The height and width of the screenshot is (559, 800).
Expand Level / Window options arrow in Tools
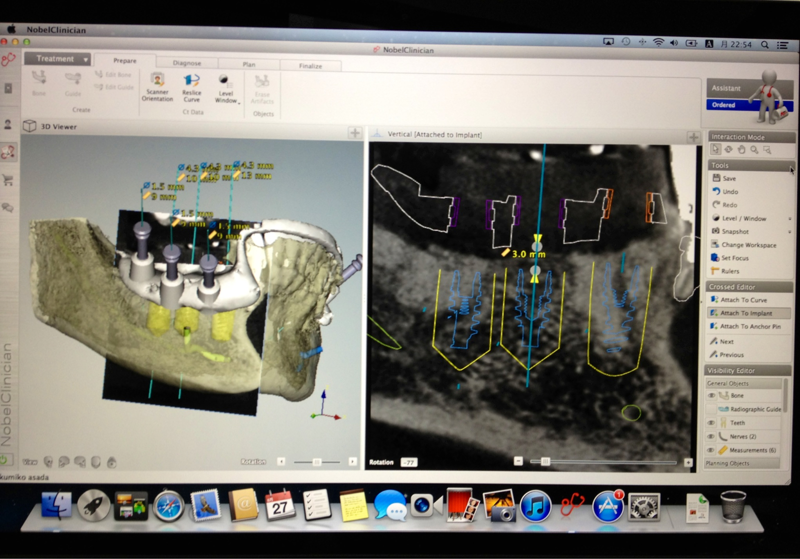(x=789, y=218)
